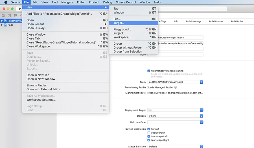
Task: Open the Edit menu
Action: (35, 2)
